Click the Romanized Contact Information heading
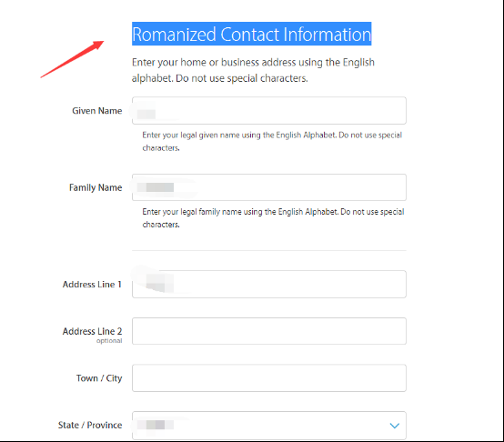The height and width of the screenshot is (442, 504). tap(252, 34)
